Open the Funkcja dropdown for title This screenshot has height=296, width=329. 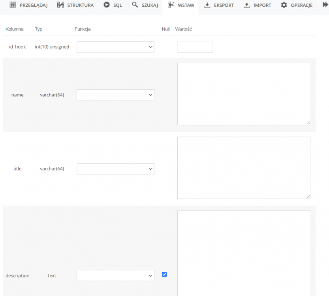[115, 169]
